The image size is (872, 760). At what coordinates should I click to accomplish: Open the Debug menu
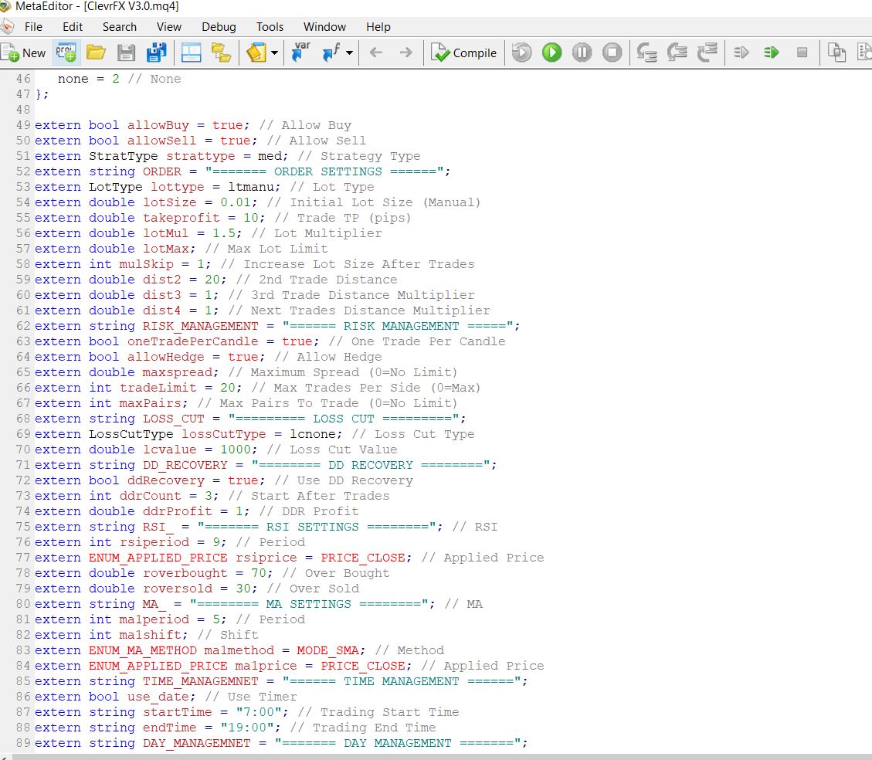click(218, 26)
